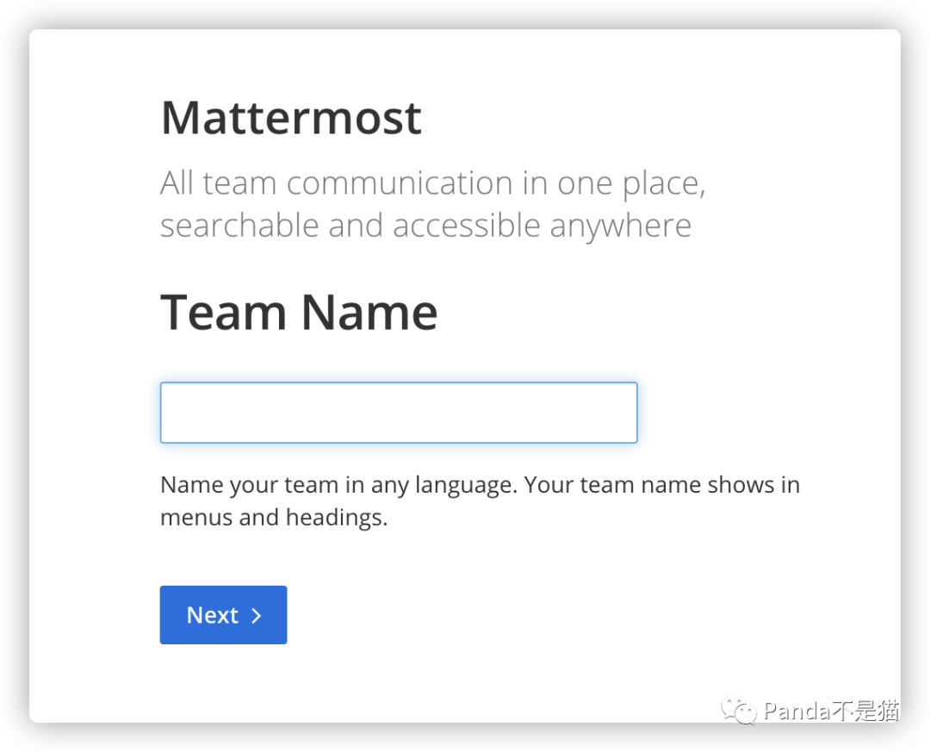Image resolution: width=930 pixels, height=752 pixels.
Task: Click the text 'All team communication in one place,'
Action: click(433, 183)
